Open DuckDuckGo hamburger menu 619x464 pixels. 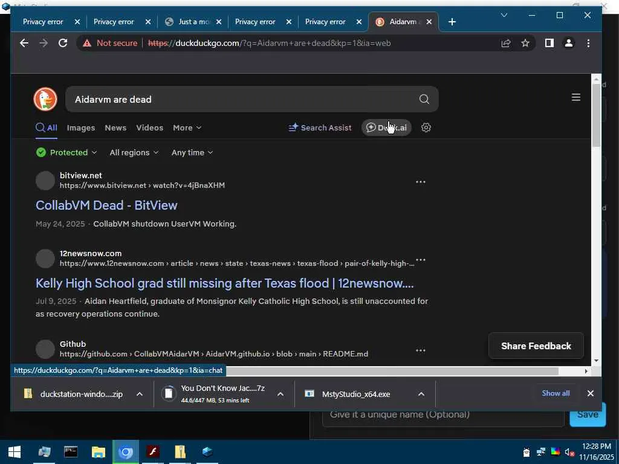point(576,97)
